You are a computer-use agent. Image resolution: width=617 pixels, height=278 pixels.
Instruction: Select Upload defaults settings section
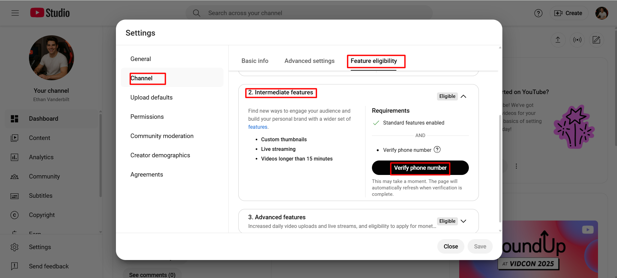(x=172, y=98)
